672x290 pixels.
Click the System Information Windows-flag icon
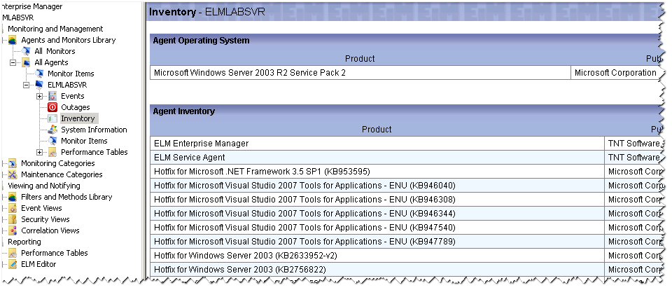tap(52, 130)
